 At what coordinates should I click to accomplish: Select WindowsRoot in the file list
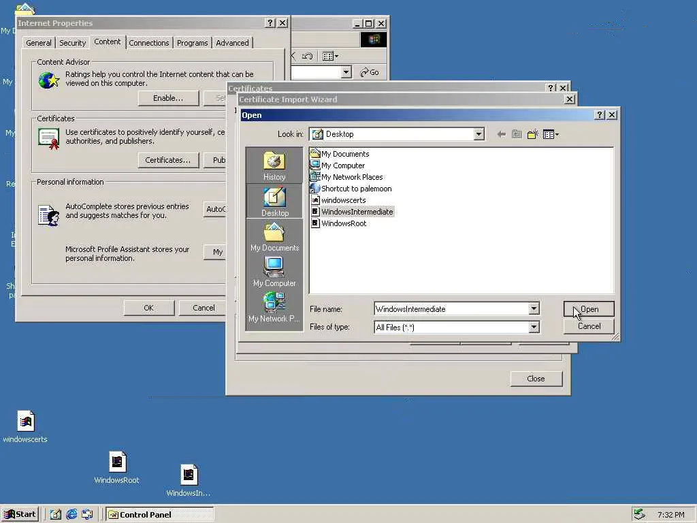(x=339, y=223)
